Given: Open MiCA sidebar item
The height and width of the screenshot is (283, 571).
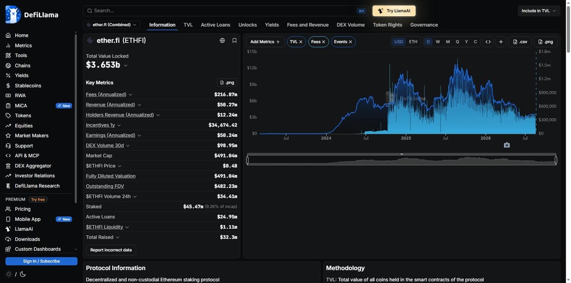Looking at the screenshot, I should point(21,106).
